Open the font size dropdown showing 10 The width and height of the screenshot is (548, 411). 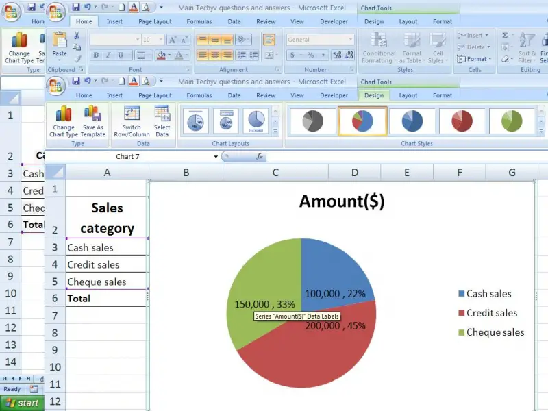pyautogui.click(x=161, y=40)
